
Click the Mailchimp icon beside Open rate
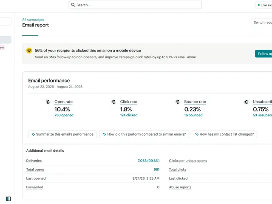tap(48, 102)
